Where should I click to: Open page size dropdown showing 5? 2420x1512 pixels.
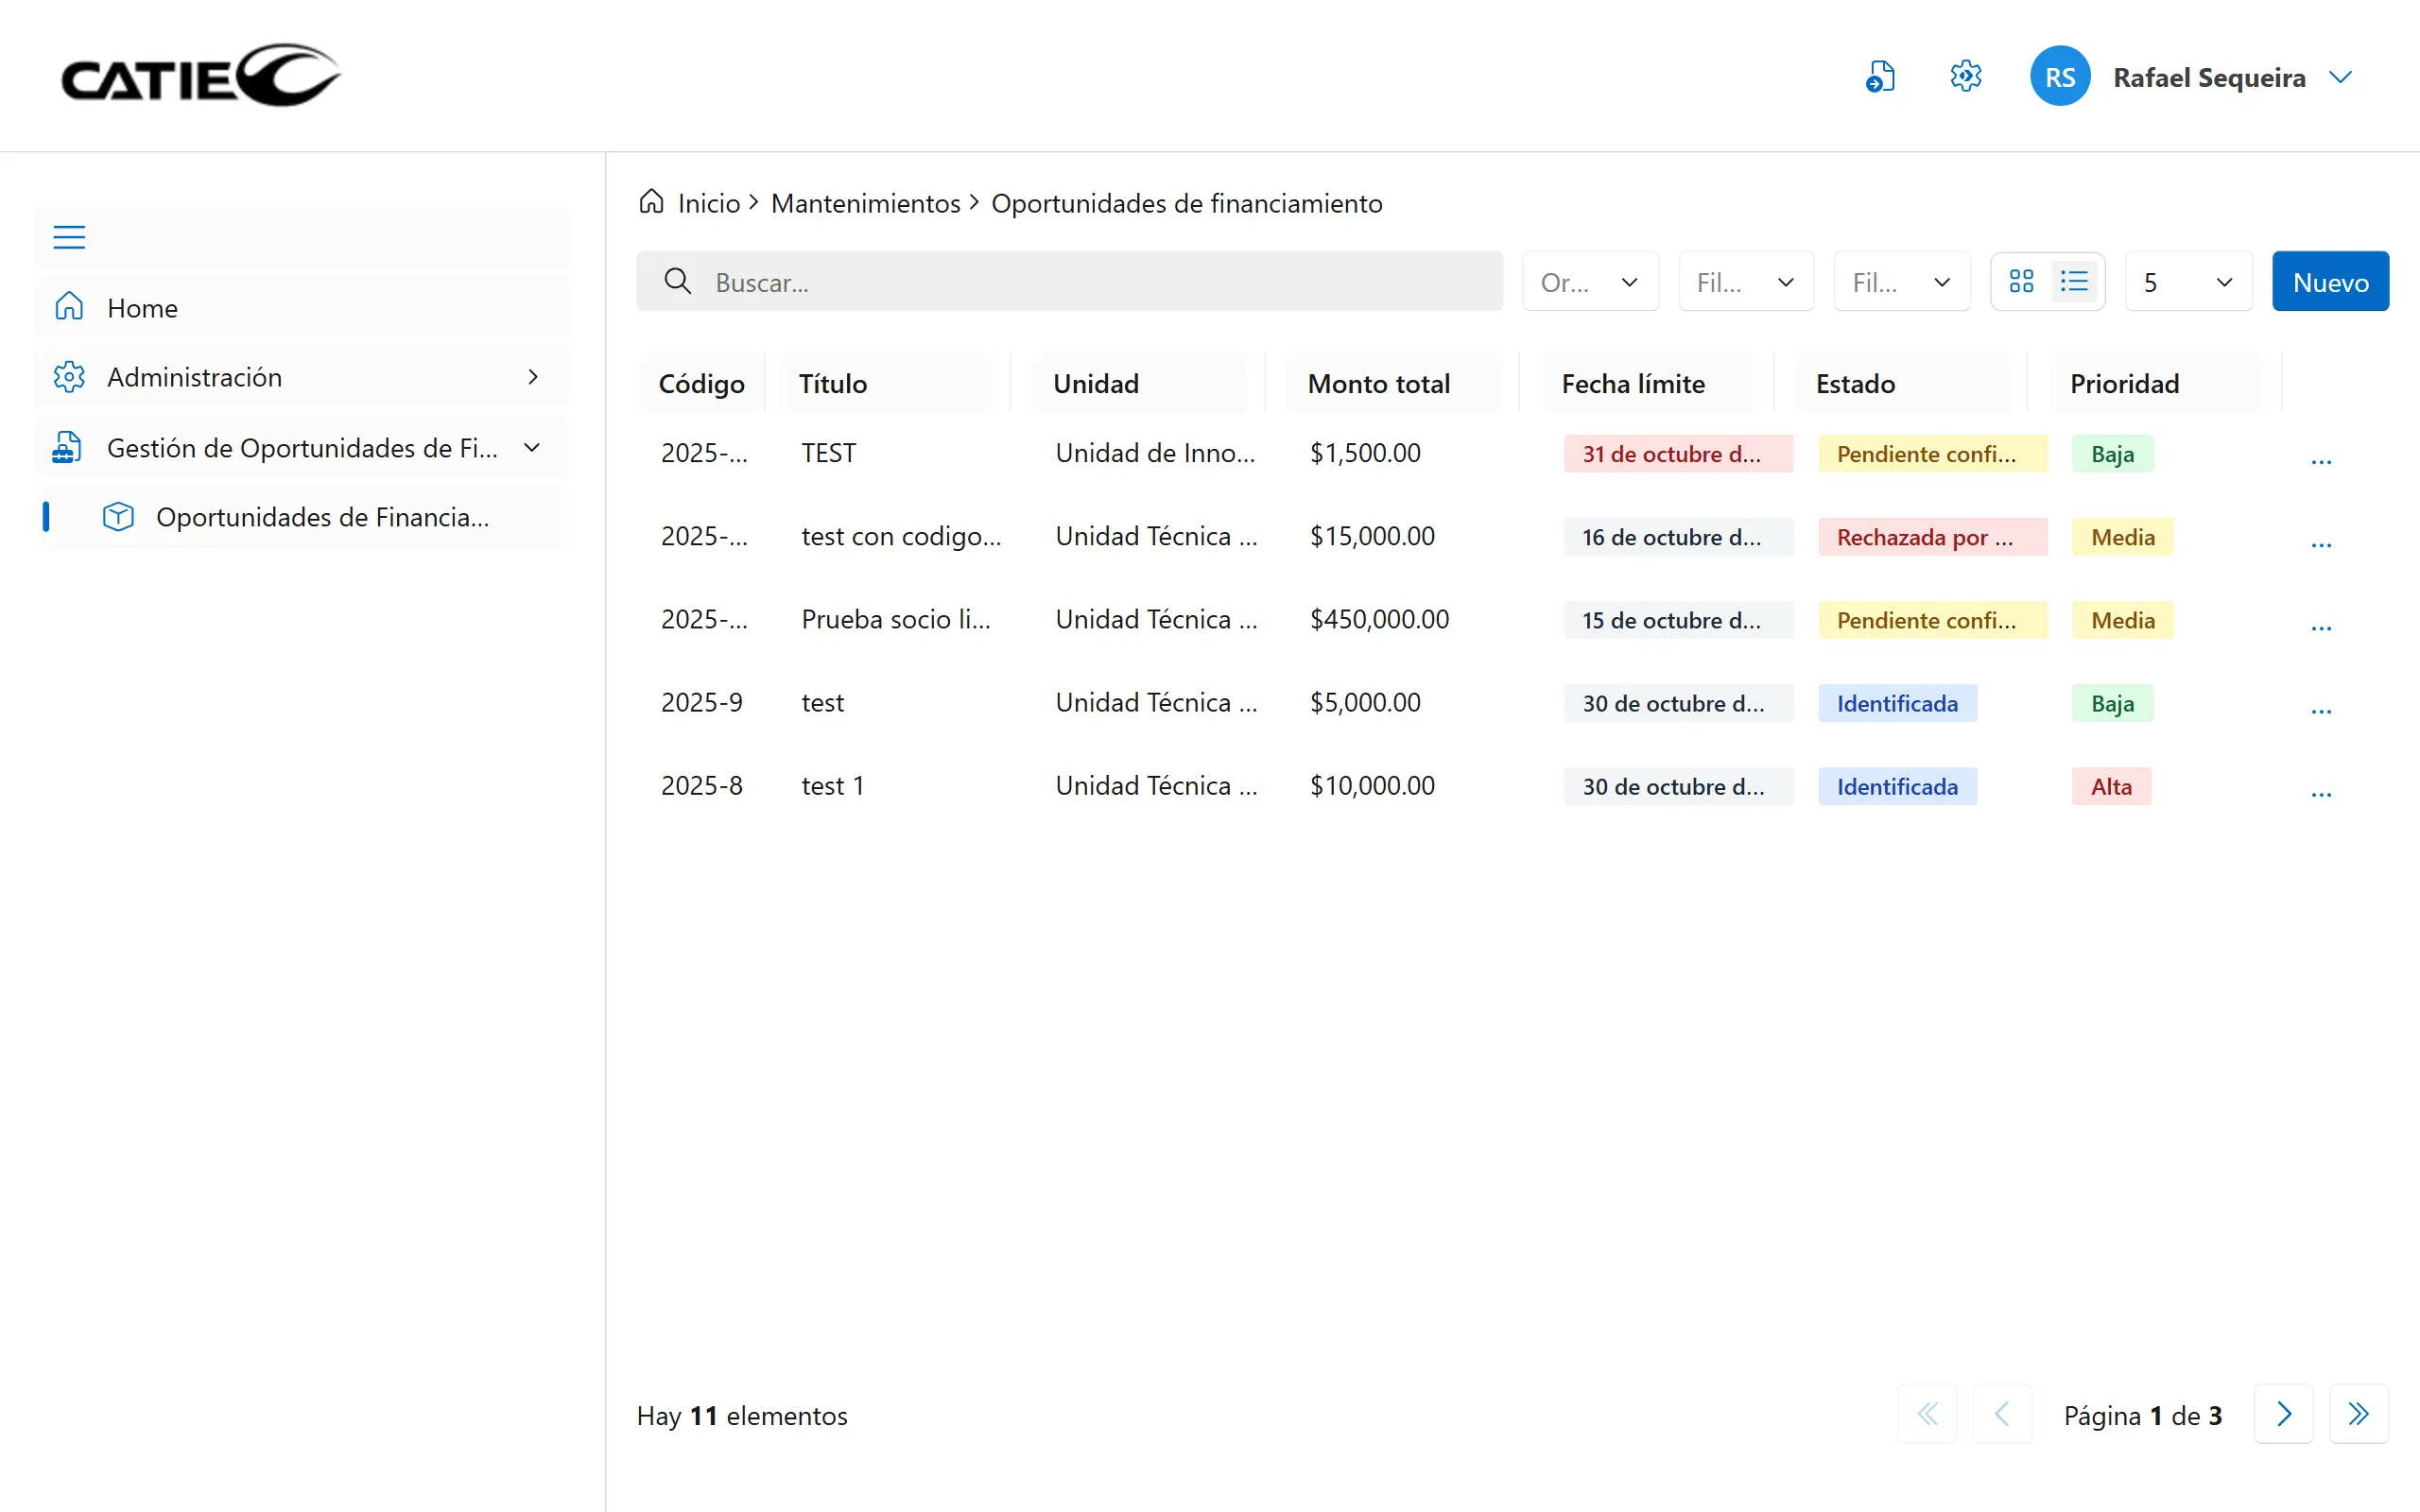tap(2188, 282)
